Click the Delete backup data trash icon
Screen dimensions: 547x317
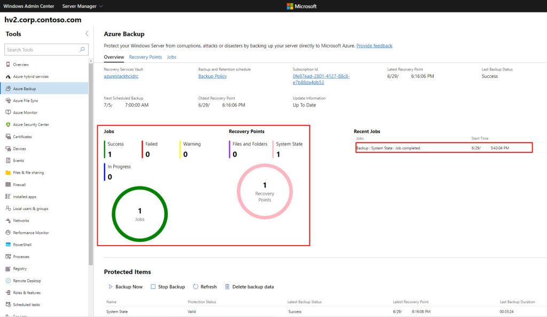click(227, 287)
